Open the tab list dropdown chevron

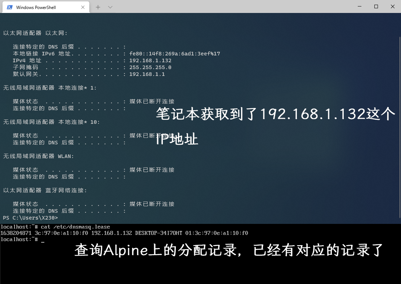click(x=110, y=7)
